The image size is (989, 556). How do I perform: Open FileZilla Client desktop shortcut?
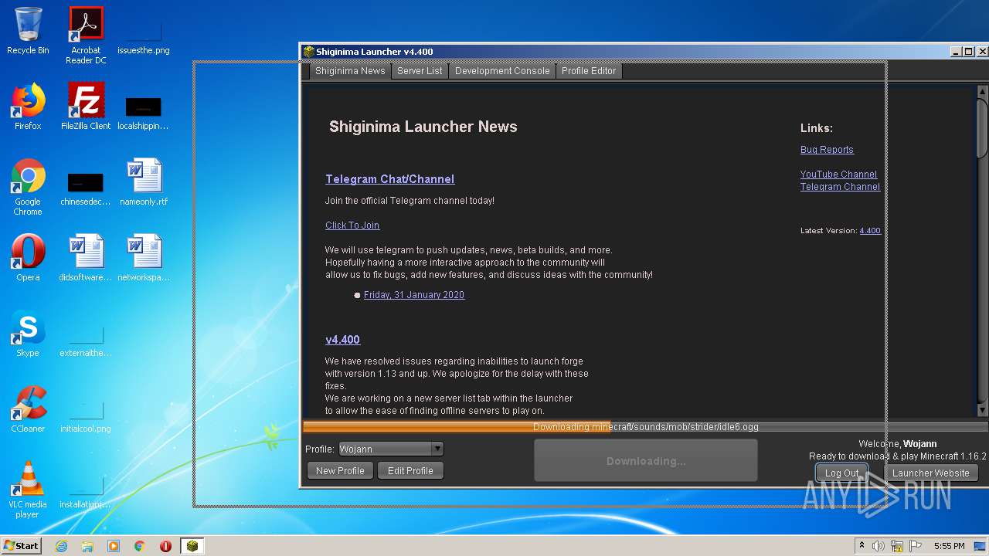pos(86,107)
